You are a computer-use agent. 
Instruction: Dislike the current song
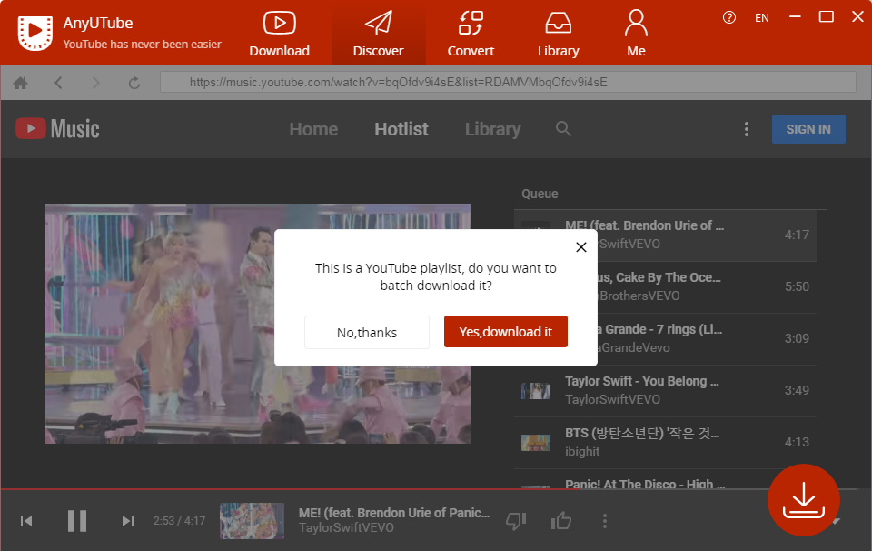(x=516, y=521)
